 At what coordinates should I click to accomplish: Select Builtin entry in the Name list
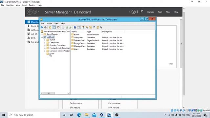[76, 34]
